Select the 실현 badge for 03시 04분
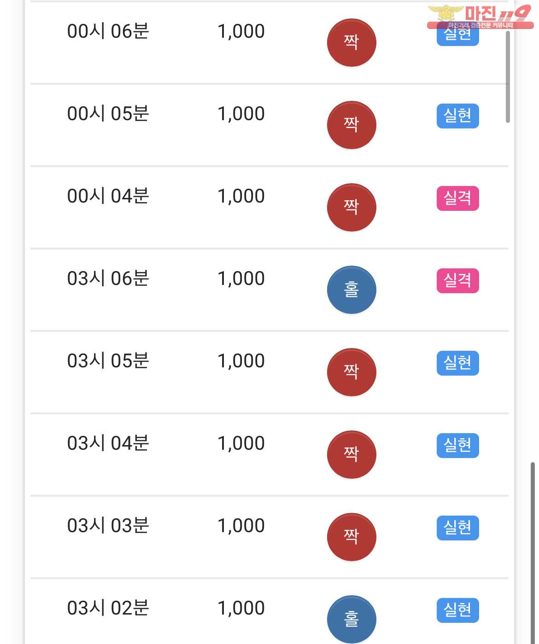This screenshot has width=539, height=644. [x=457, y=446]
